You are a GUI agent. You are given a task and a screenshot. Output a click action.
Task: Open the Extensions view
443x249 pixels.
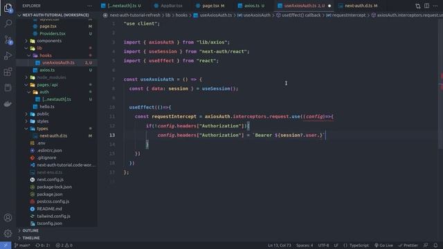click(x=8, y=72)
